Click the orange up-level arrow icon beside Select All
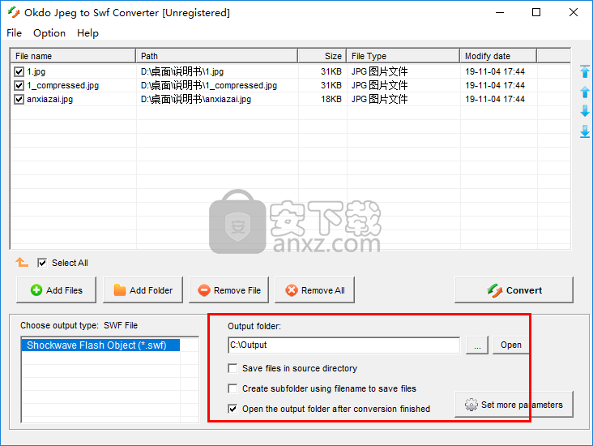 (22, 262)
